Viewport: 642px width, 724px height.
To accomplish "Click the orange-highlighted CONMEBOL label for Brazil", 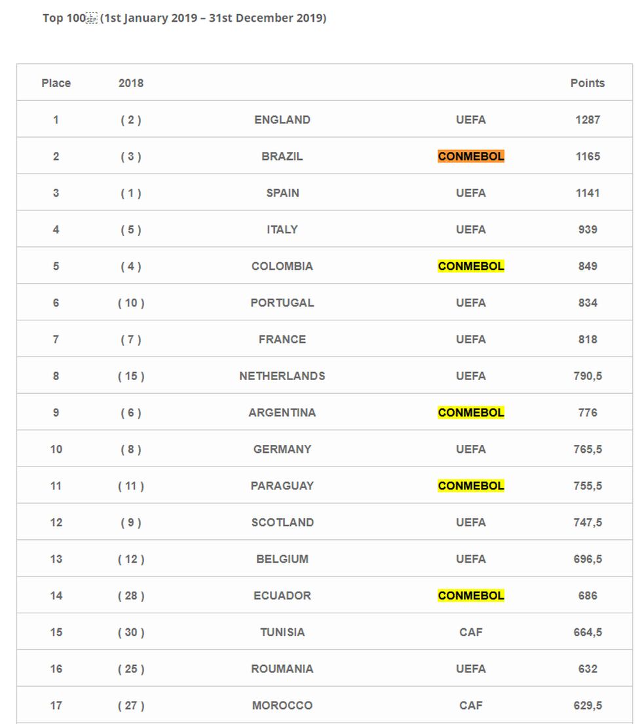I will (x=471, y=157).
